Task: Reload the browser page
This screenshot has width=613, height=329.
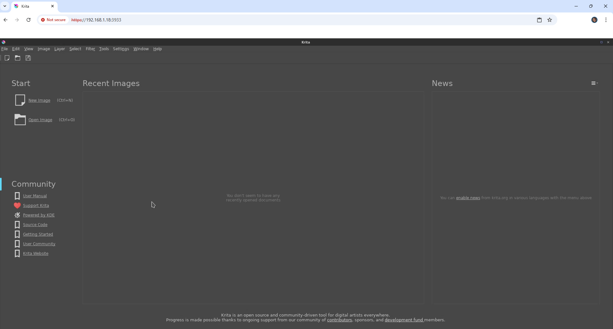Action: click(x=28, y=20)
